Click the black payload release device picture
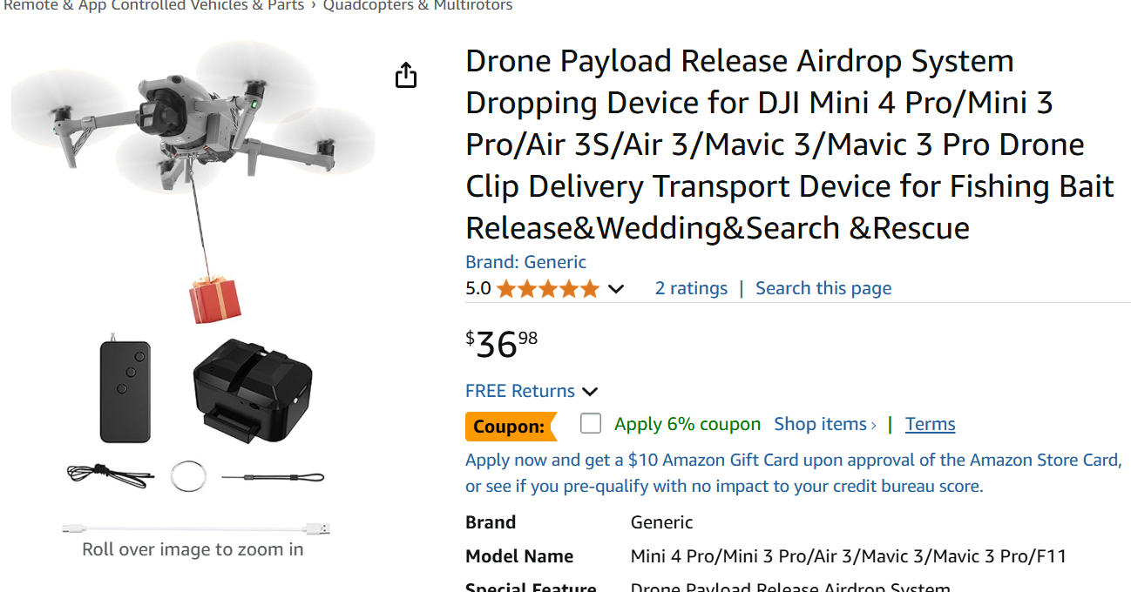The height and width of the screenshot is (592, 1131). 252,390
